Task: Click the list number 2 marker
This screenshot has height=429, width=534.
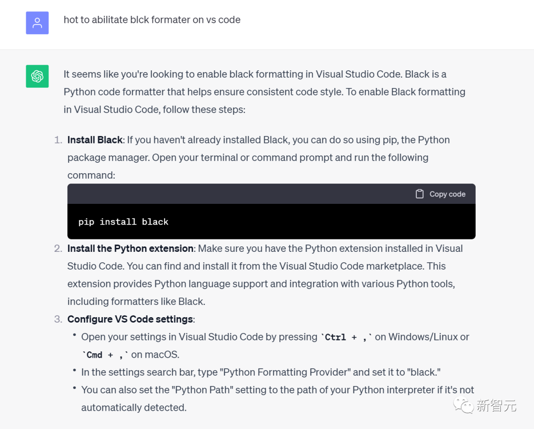Action: (x=58, y=248)
